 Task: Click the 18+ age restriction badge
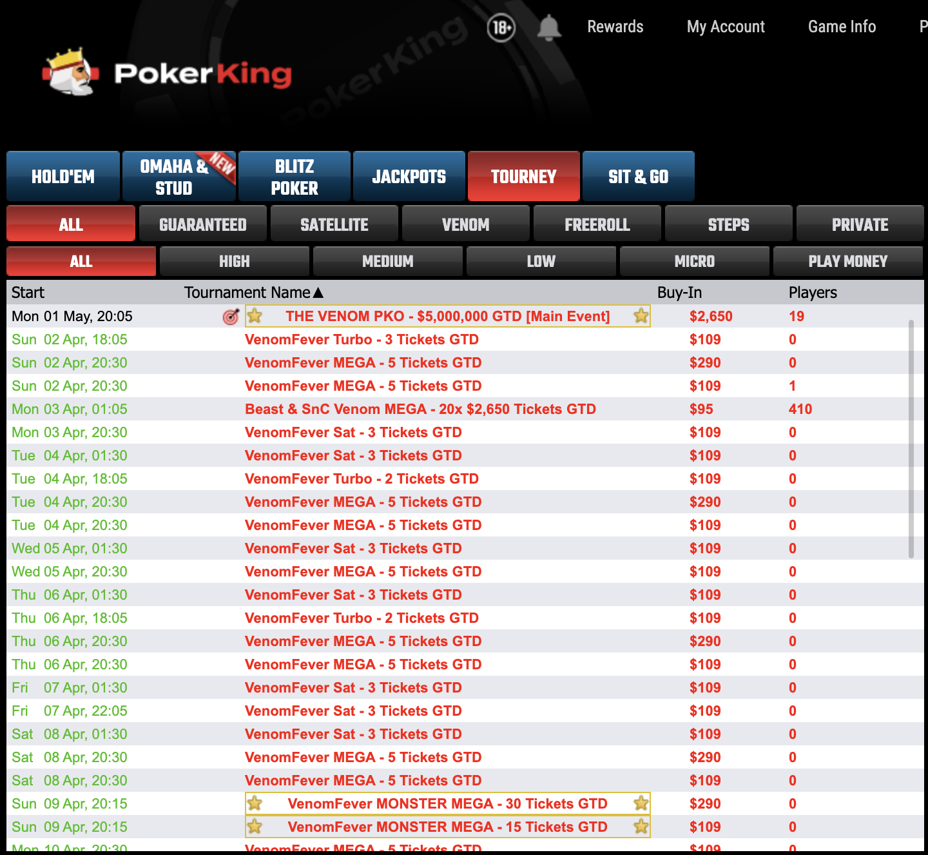pyautogui.click(x=501, y=28)
